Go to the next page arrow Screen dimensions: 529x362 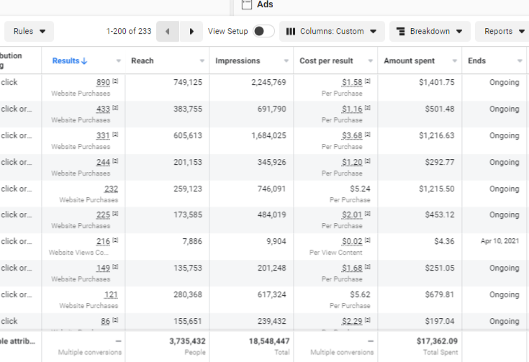191,32
